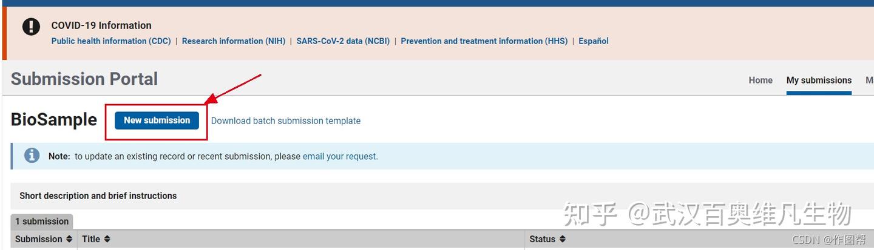The width and height of the screenshot is (874, 250).
Task: Open SARS-CoV-2 data (NCBI) link
Action: click(x=343, y=41)
